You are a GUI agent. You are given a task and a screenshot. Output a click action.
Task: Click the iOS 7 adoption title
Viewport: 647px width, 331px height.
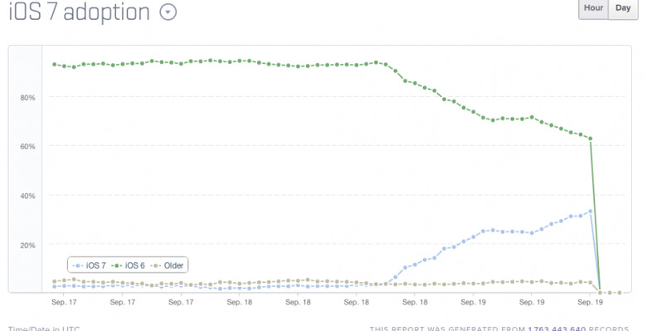point(80,12)
